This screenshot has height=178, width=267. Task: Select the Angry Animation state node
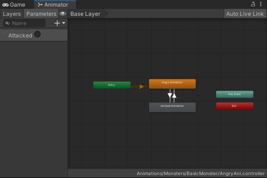[x=172, y=84]
